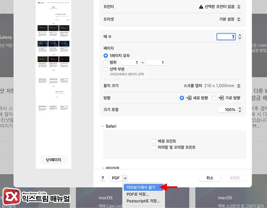Click the 취소 cancel button
Viewport: 267px width, 208px height.
click(210, 178)
